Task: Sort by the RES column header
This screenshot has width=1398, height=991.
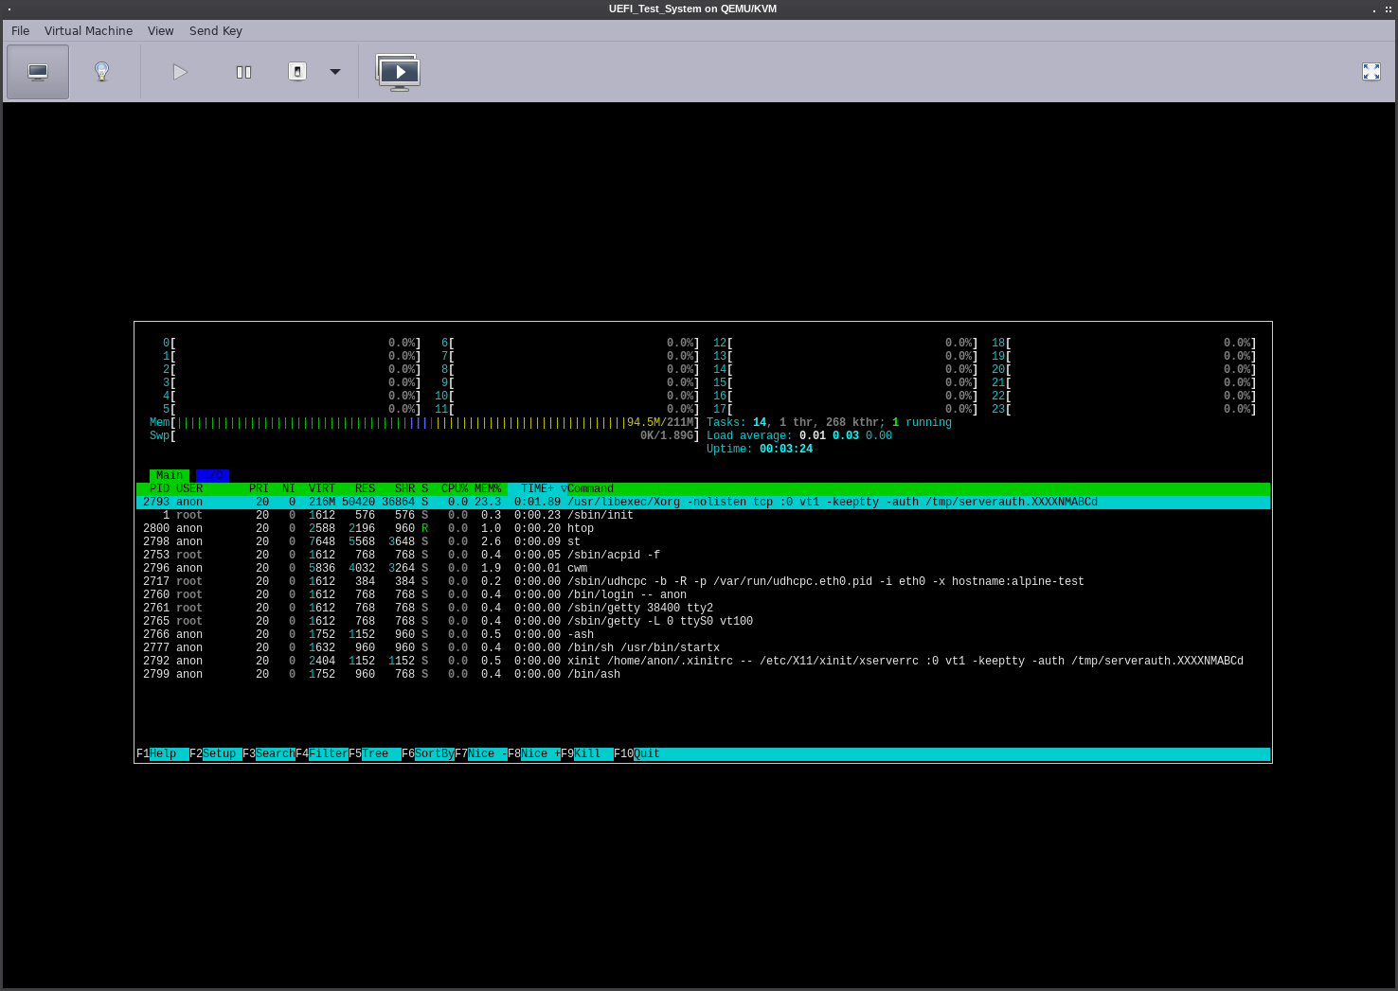Action: (x=365, y=489)
